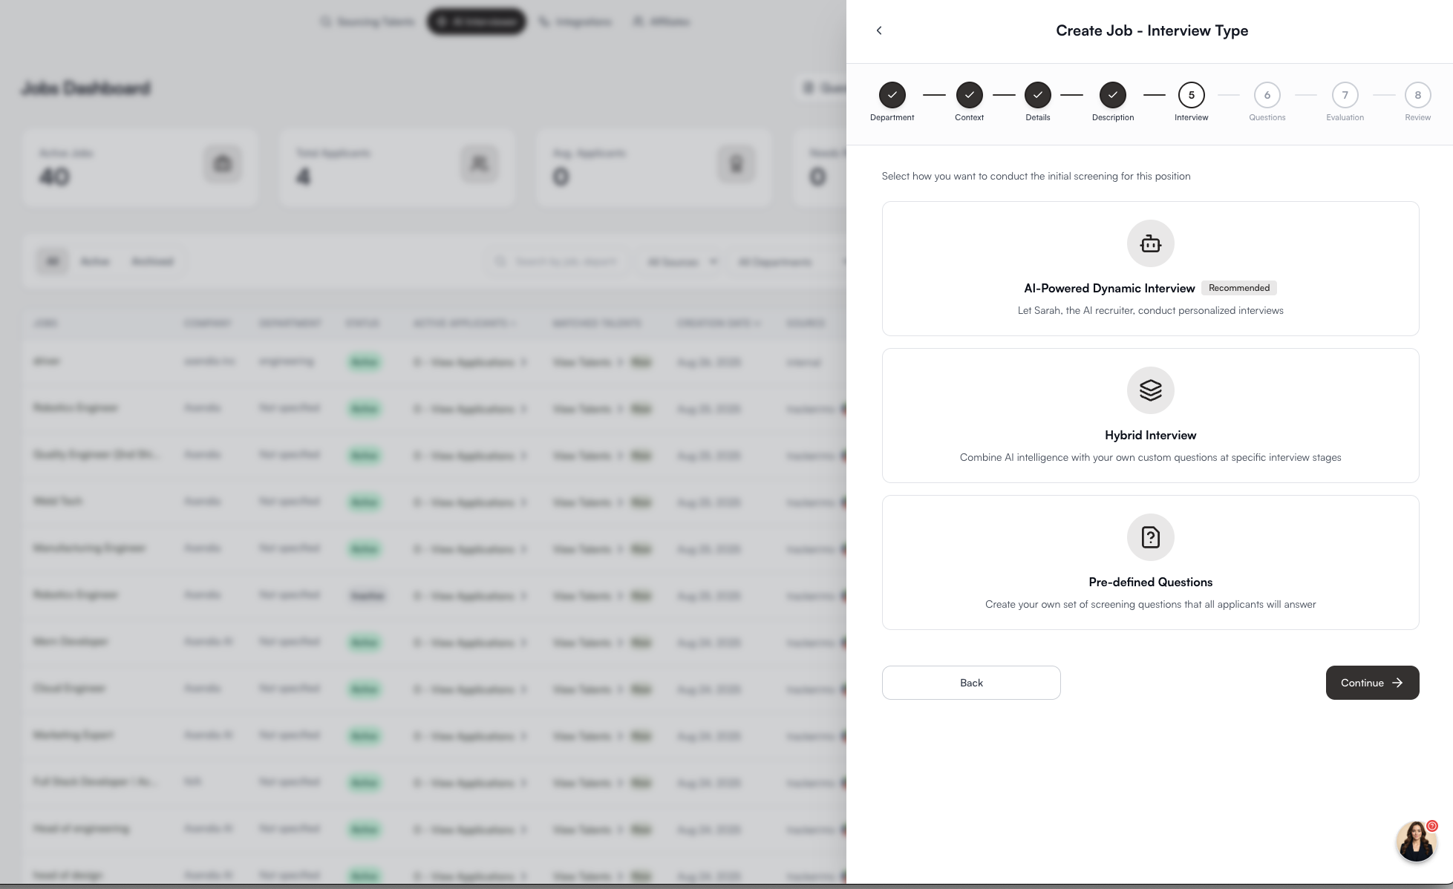Return to the Details step
The image size is (1453, 889).
pyautogui.click(x=1037, y=95)
